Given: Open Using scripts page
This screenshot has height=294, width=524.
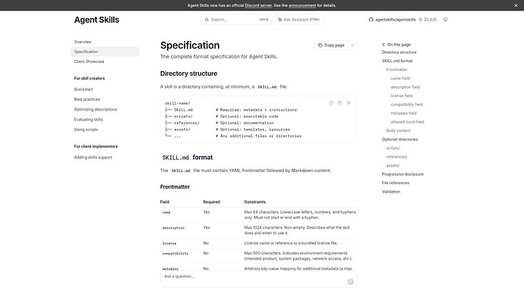Looking at the screenshot, I should tap(86, 130).
